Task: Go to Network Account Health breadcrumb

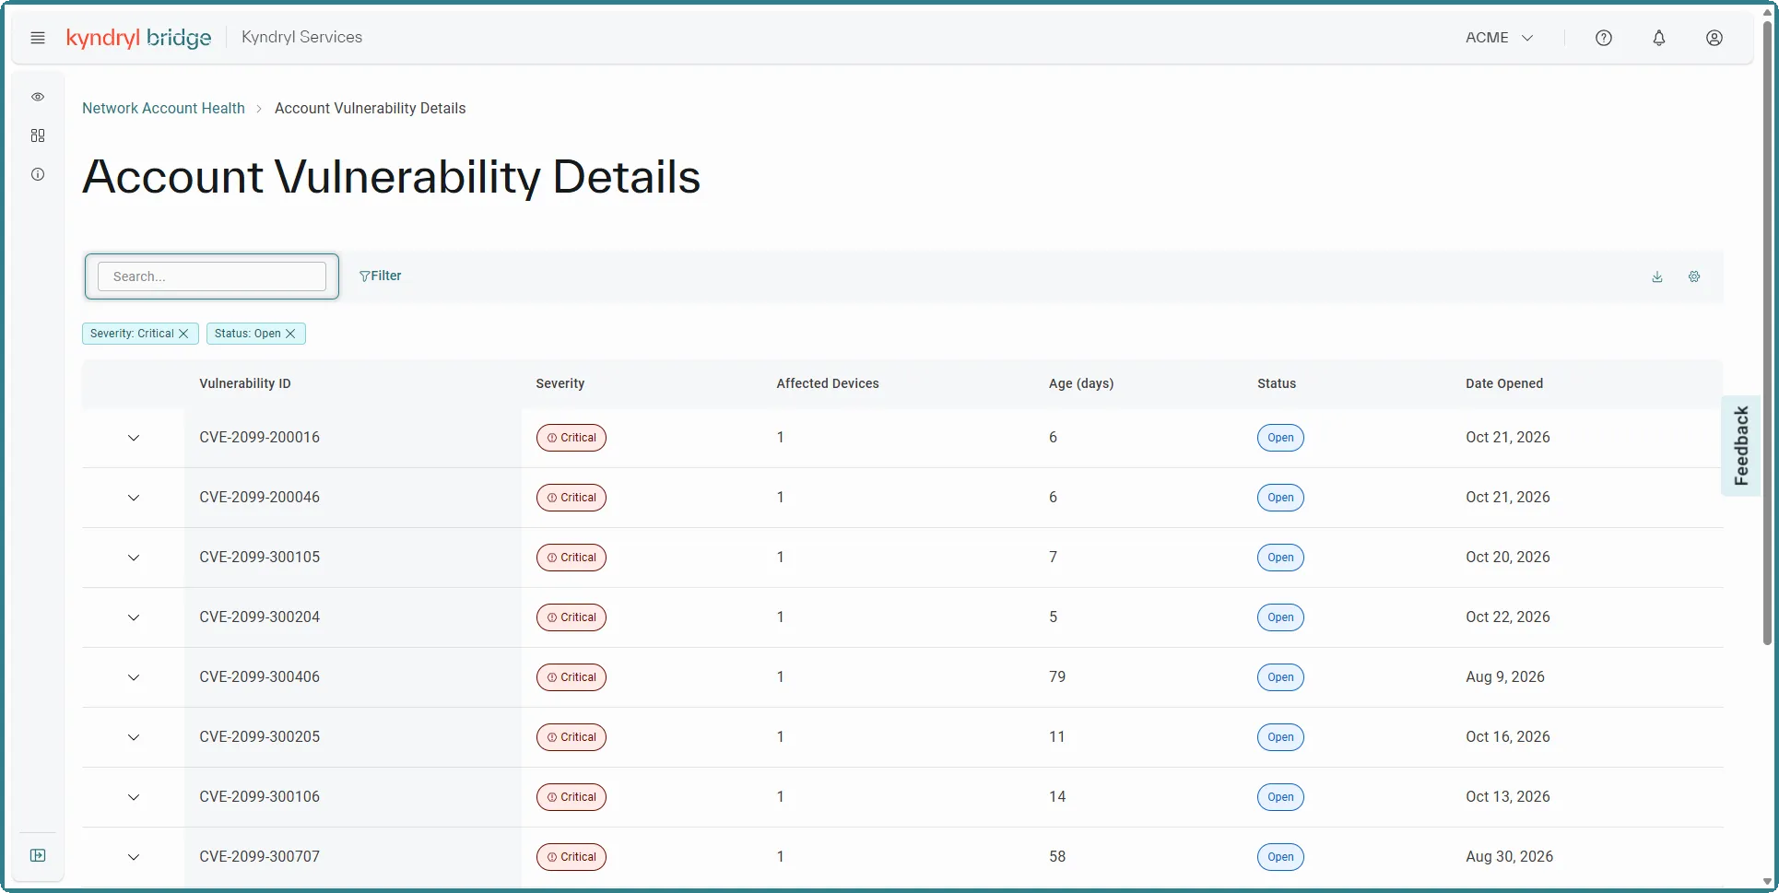Action: pos(163,108)
